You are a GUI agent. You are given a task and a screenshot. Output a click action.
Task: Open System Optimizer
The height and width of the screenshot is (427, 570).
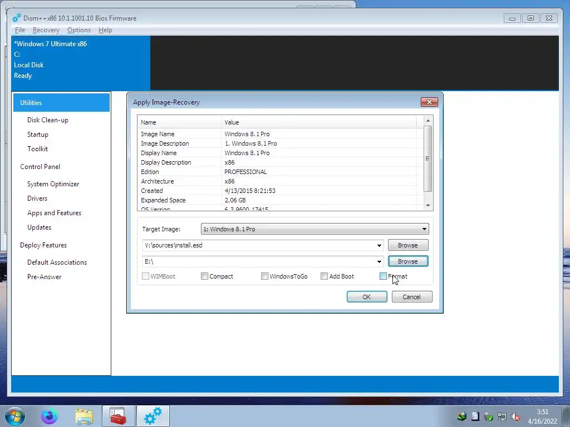53,183
